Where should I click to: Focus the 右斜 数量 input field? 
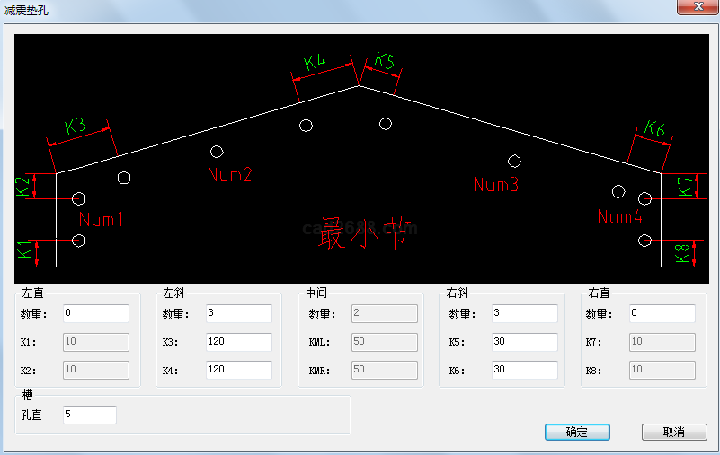point(524,313)
